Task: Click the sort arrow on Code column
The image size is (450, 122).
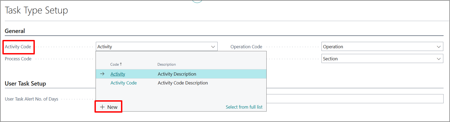Action: [121, 64]
